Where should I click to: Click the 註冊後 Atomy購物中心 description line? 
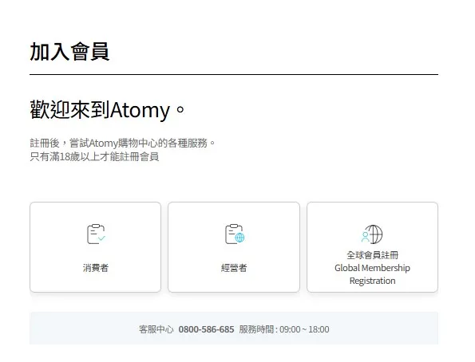coord(122,143)
